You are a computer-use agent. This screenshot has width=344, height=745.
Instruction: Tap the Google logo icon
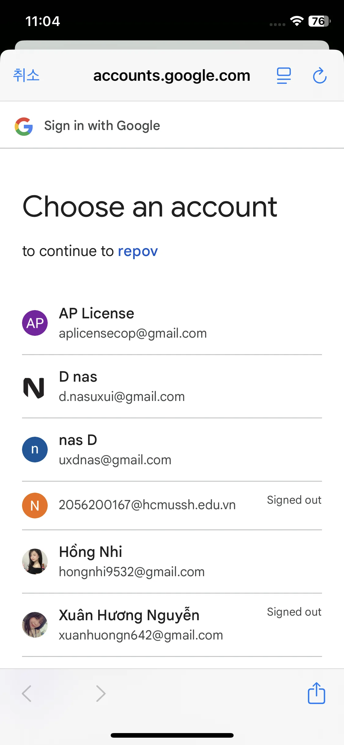[x=24, y=126]
